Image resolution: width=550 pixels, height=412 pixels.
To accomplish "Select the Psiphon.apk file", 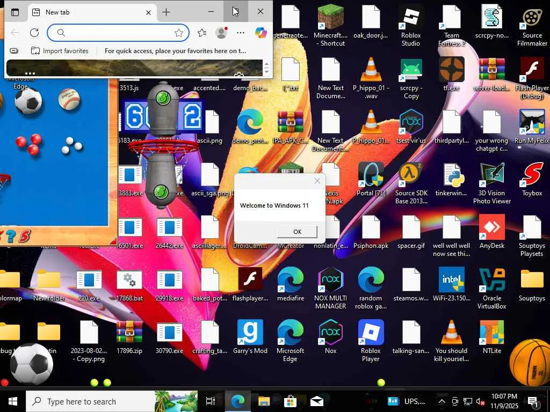I will 371,232.
